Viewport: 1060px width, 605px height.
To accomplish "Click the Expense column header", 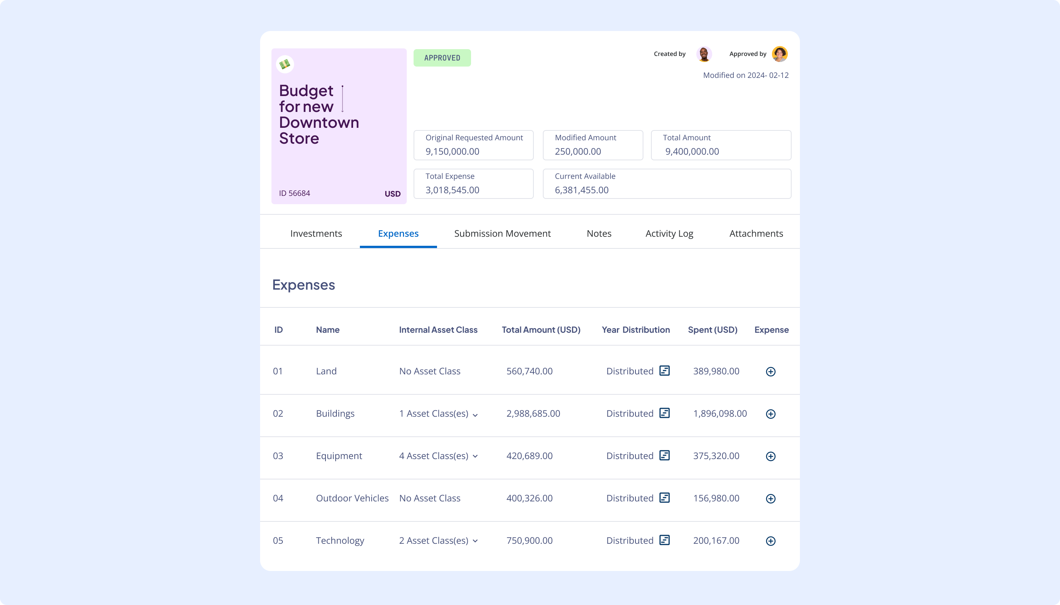I will tap(772, 330).
